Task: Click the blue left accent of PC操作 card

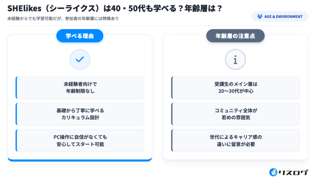Action: [16, 140]
